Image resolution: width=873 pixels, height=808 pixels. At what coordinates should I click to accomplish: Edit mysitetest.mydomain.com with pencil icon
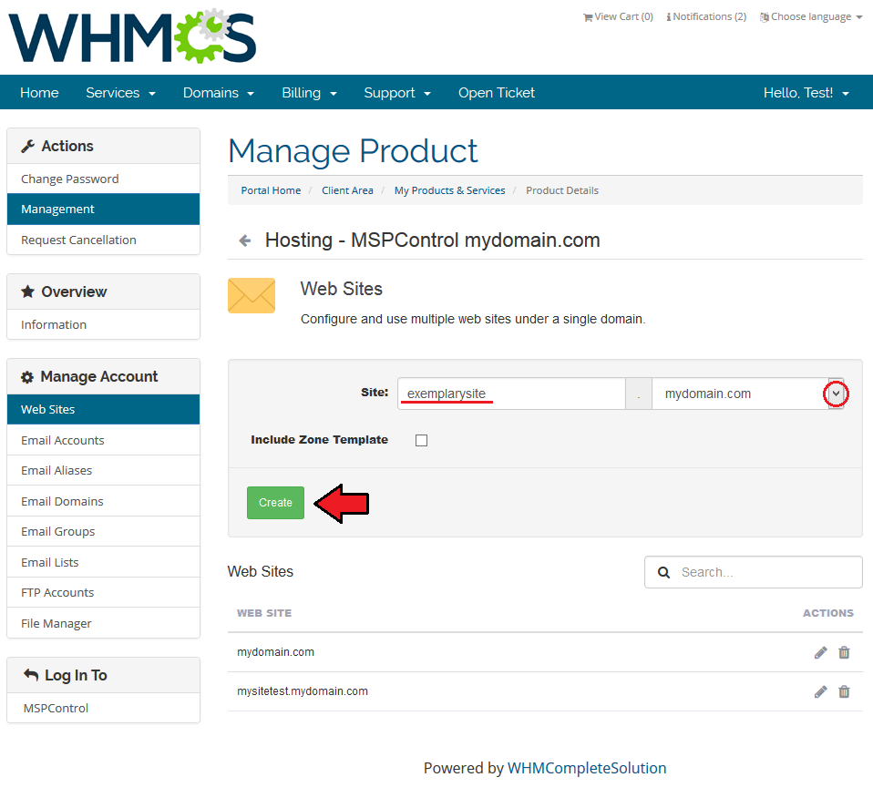(820, 691)
